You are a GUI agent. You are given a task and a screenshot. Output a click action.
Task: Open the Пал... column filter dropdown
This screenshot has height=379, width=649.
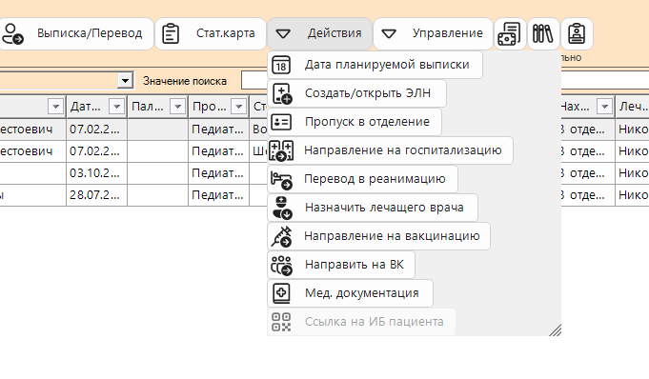coord(177,107)
